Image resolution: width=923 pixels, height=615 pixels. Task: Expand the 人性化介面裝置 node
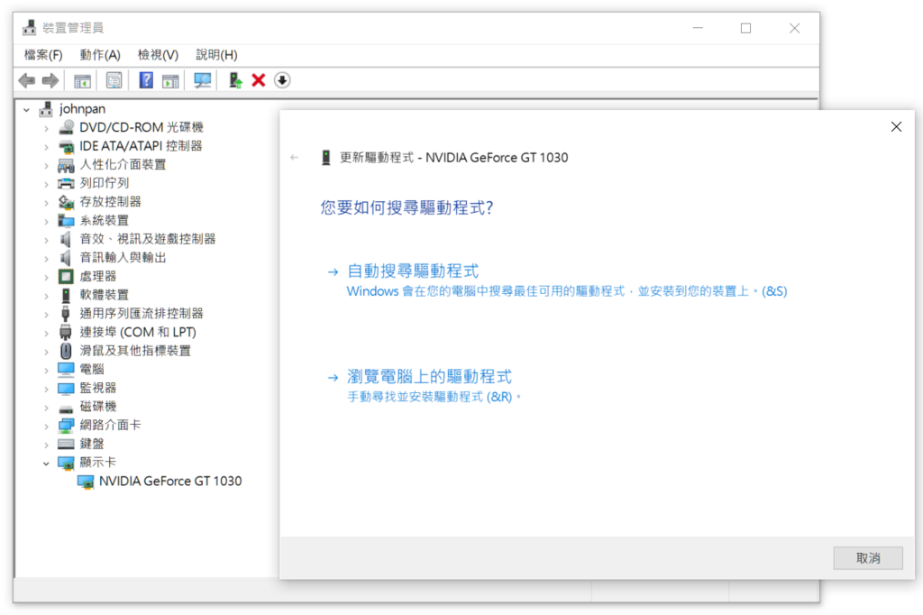click(x=46, y=166)
